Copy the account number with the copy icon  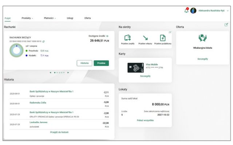[43, 41]
